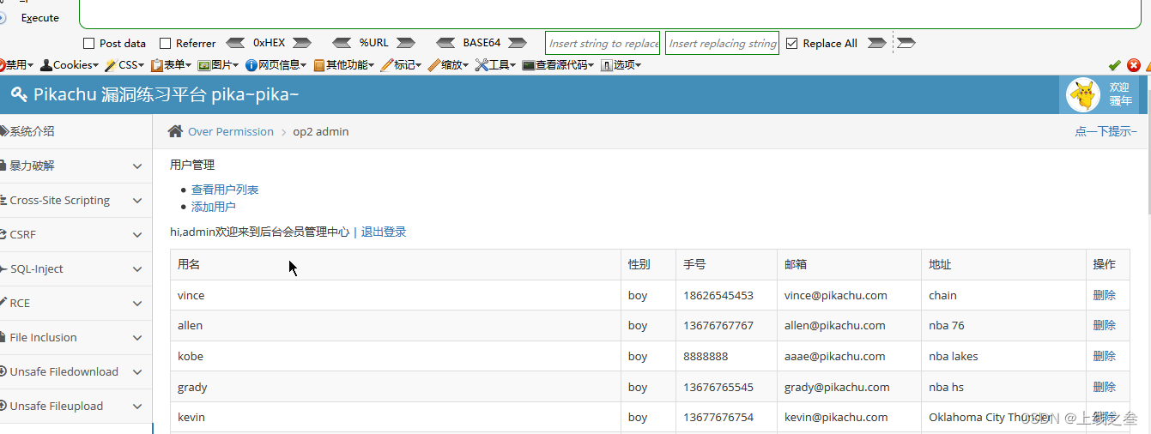The height and width of the screenshot is (434, 1151).
Task: Open the 禁用 dropdown menu
Action: [x=17, y=64]
